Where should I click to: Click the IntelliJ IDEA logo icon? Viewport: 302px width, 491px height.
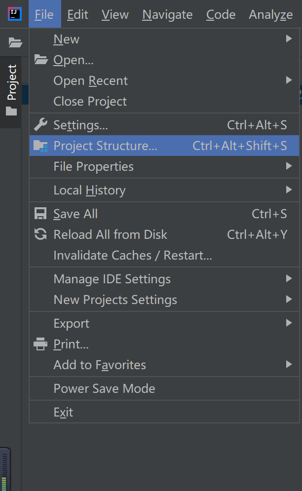(x=15, y=14)
